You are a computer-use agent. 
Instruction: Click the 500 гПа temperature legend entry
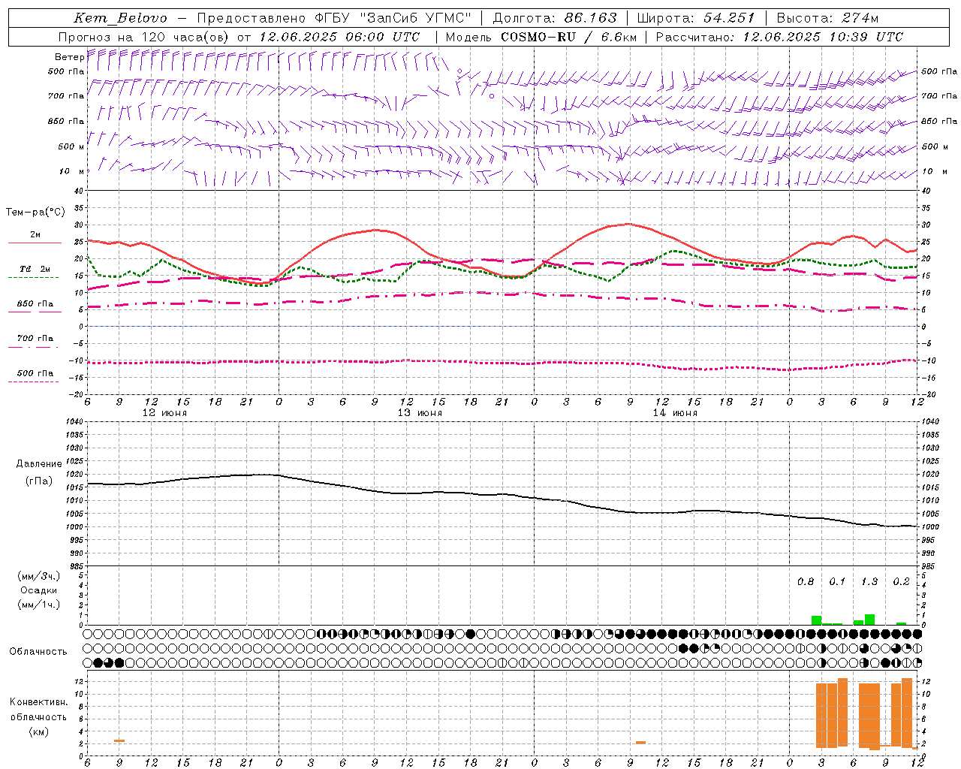pyautogui.click(x=35, y=373)
